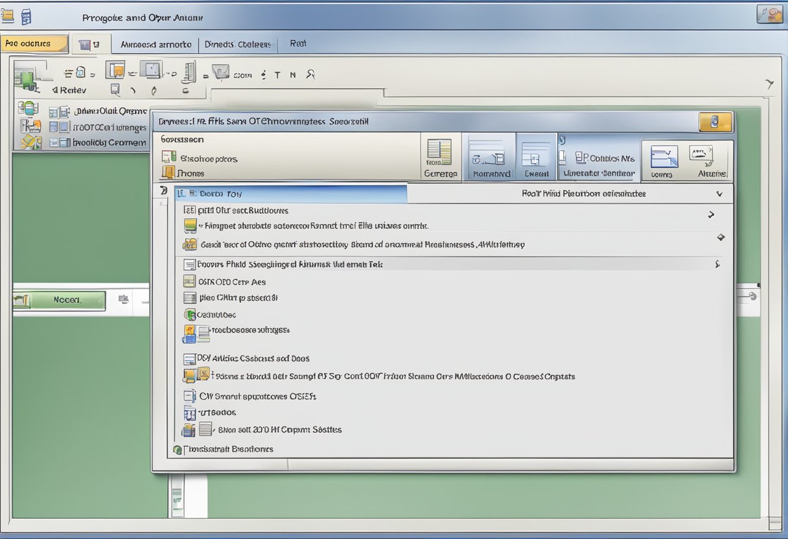
Task: Click the Alterine icon at dialog right
Action: [x=702, y=156]
